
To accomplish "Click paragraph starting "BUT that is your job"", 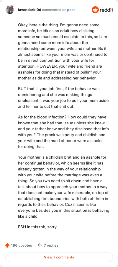I will pos(63,98).
